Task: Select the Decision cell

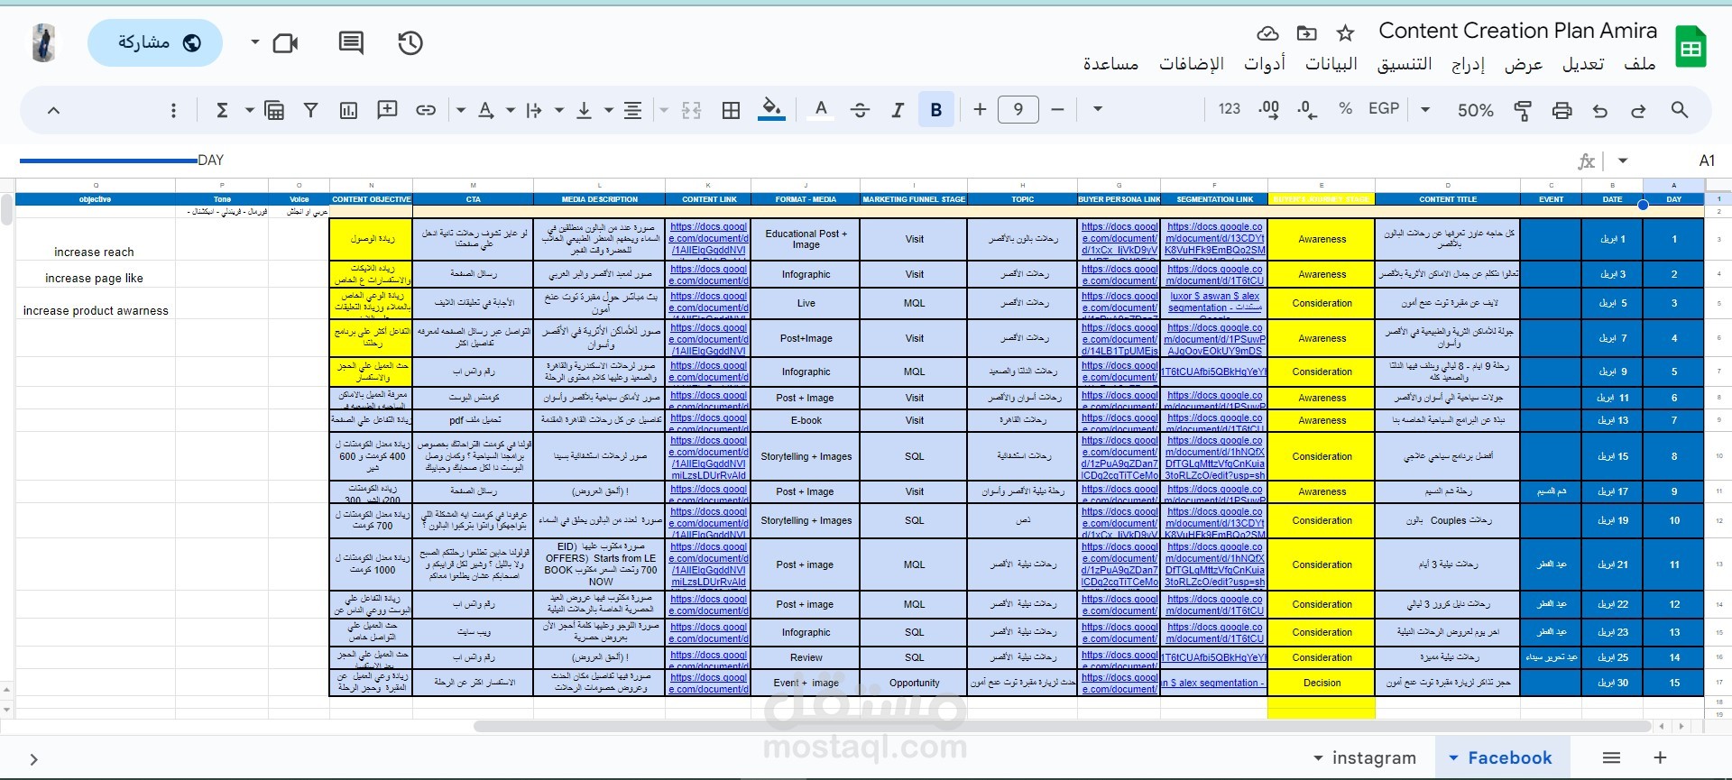Action: click(1322, 683)
